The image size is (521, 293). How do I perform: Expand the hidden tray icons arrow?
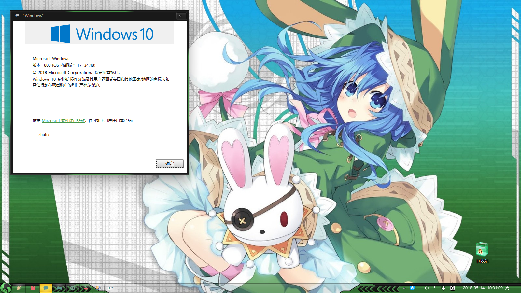[404, 288]
